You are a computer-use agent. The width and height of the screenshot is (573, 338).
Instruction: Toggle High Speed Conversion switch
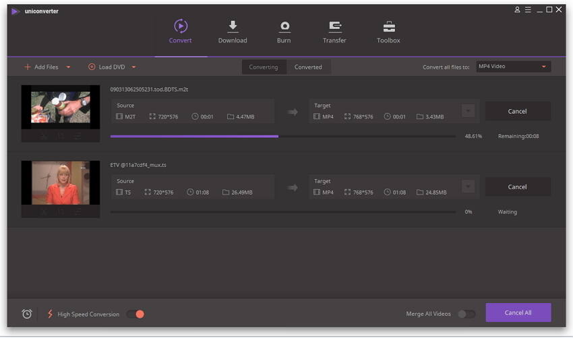pos(135,314)
